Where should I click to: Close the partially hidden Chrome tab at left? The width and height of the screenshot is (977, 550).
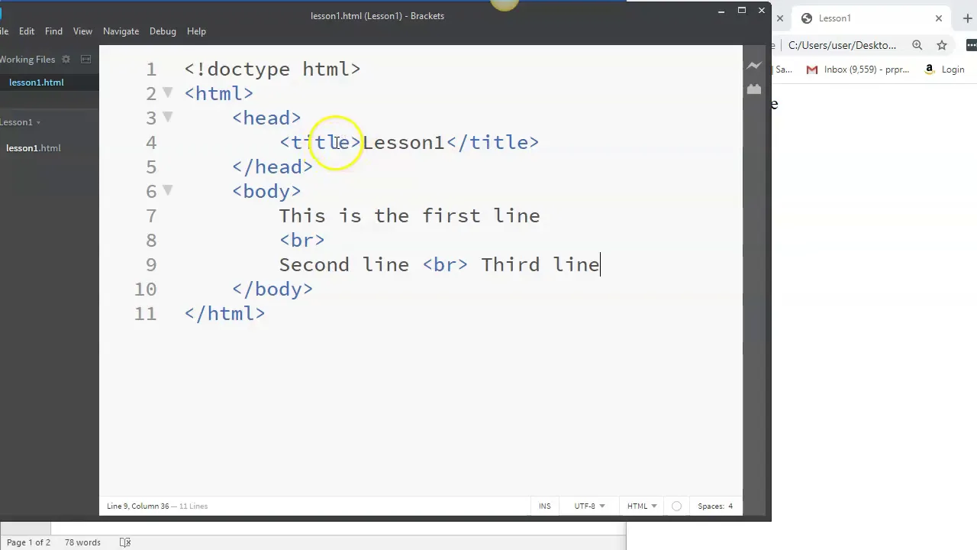click(x=779, y=18)
